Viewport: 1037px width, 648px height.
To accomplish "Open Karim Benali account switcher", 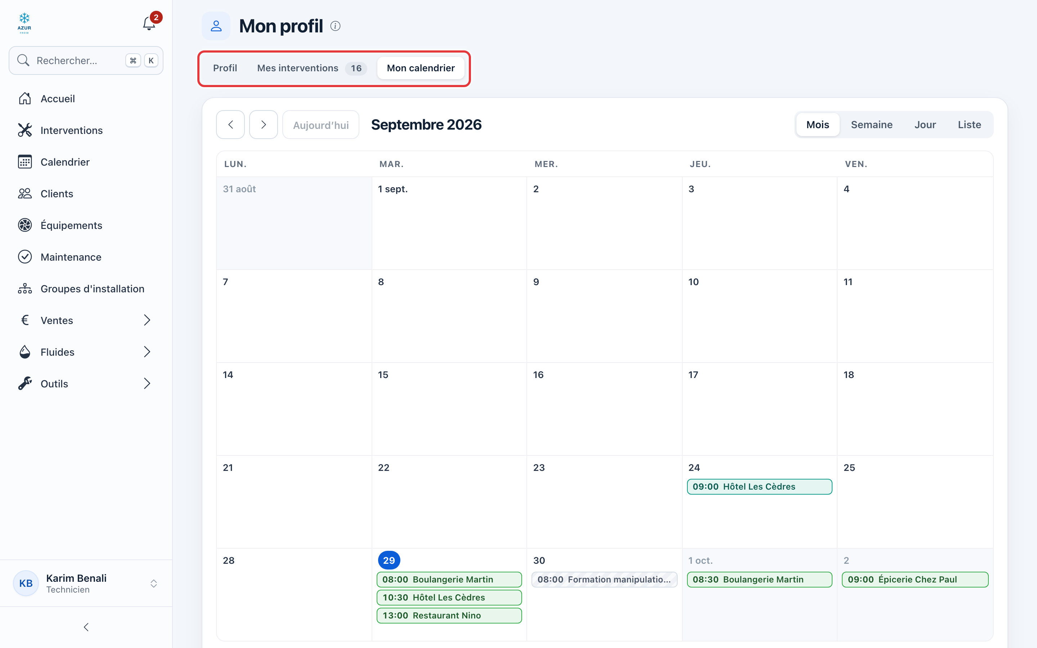I will coord(86,583).
